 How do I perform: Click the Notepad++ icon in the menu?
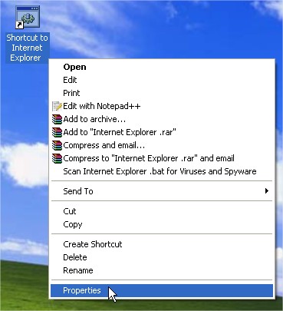point(57,106)
